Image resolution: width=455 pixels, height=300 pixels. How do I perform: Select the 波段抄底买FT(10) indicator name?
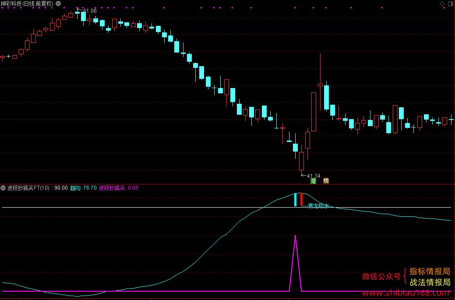28,188
